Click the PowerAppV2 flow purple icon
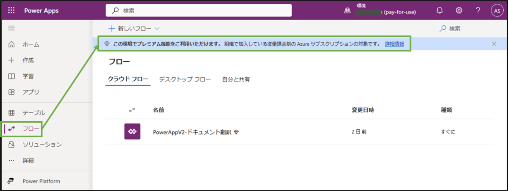Screen dimensions: 508x191 132,132
